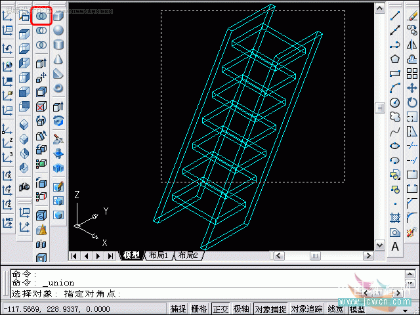The height and width of the screenshot is (315, 420).
Task: Toggle 模型 button in status bar
Action: (x=356, y=309)
